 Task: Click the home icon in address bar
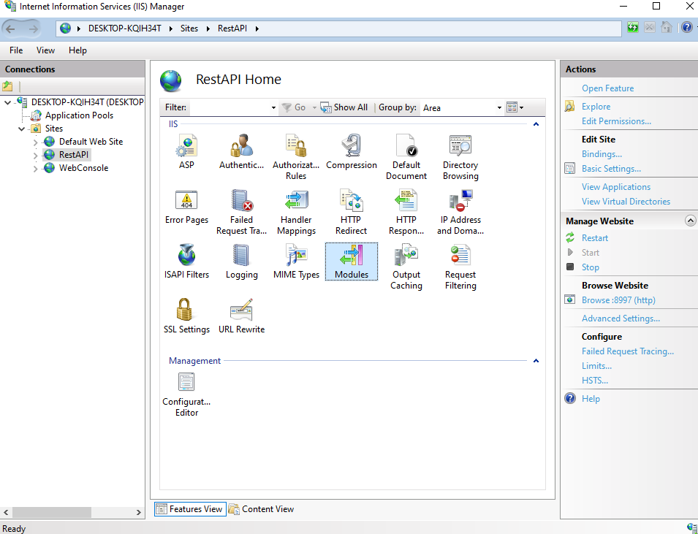click(667, 28)
